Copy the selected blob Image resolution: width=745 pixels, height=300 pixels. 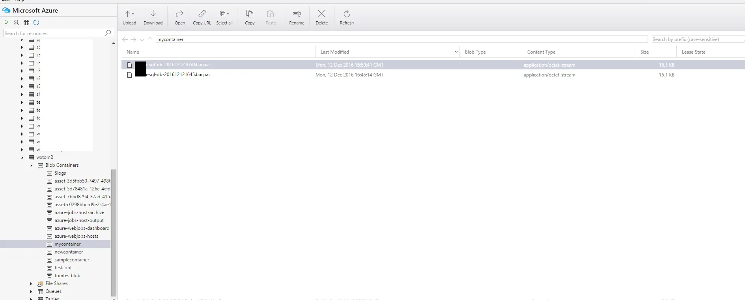[250, 17]
